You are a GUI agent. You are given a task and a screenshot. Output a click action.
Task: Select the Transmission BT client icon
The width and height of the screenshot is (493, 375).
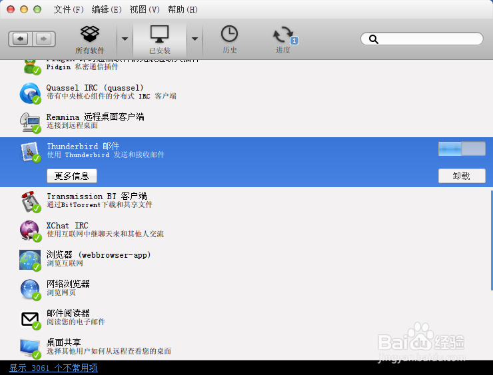31,202
